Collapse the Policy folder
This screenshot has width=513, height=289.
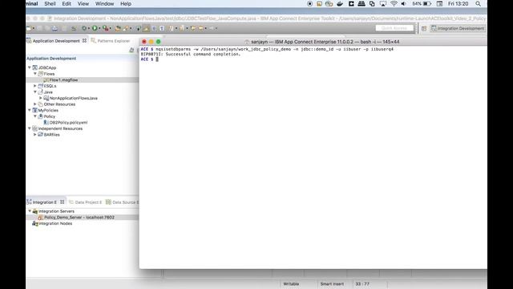point(35,116)
